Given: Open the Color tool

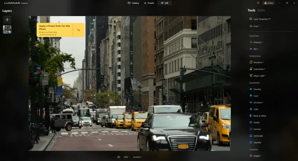Looking at the screenshot, I should (254, 109).
